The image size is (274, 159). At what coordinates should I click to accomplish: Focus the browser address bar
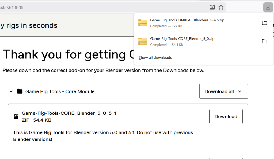tap(107, 8)
